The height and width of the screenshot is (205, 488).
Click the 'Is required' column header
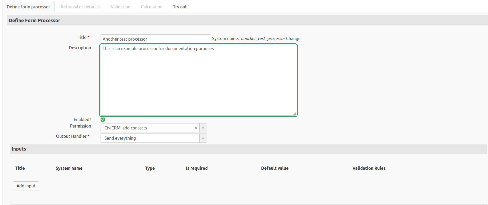(197, 168)
